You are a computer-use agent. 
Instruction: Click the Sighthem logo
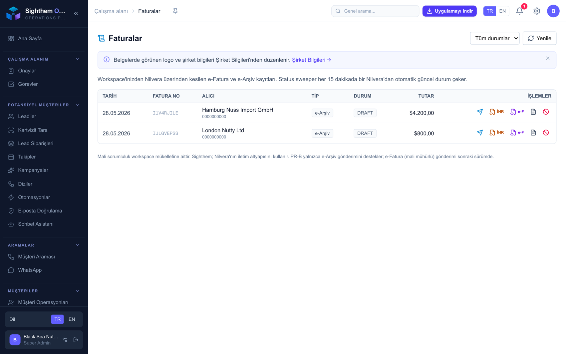click(x=13, y=13)
